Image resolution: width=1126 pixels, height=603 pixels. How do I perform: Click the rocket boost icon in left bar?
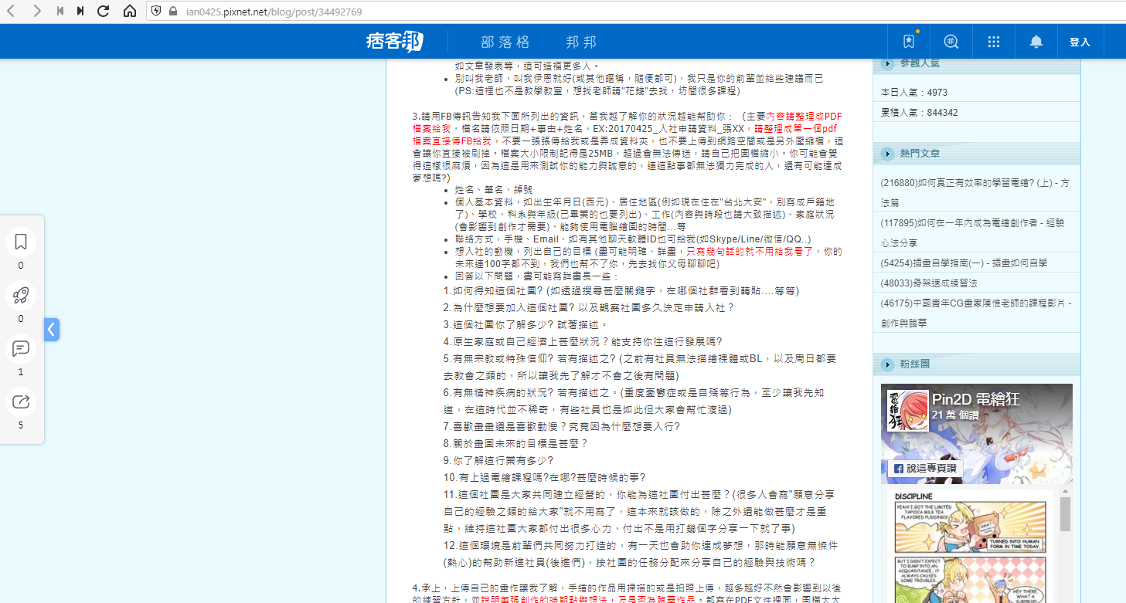(x=21, y=296)
